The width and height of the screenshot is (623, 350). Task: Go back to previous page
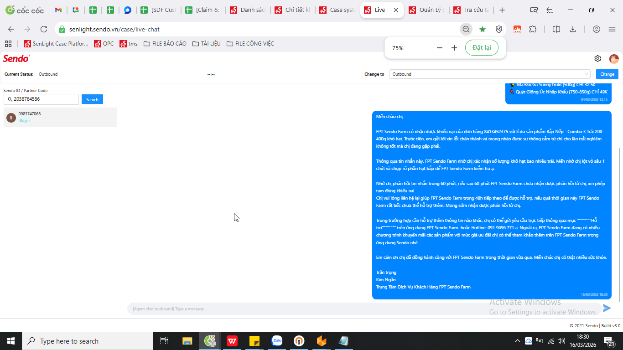(11, 29)
